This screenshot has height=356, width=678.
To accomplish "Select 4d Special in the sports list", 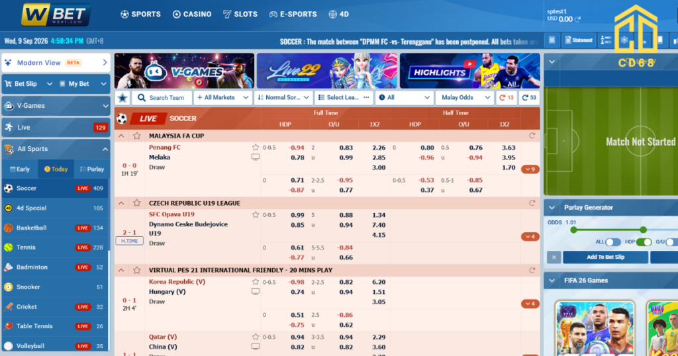I will click(x=56, y=208).
